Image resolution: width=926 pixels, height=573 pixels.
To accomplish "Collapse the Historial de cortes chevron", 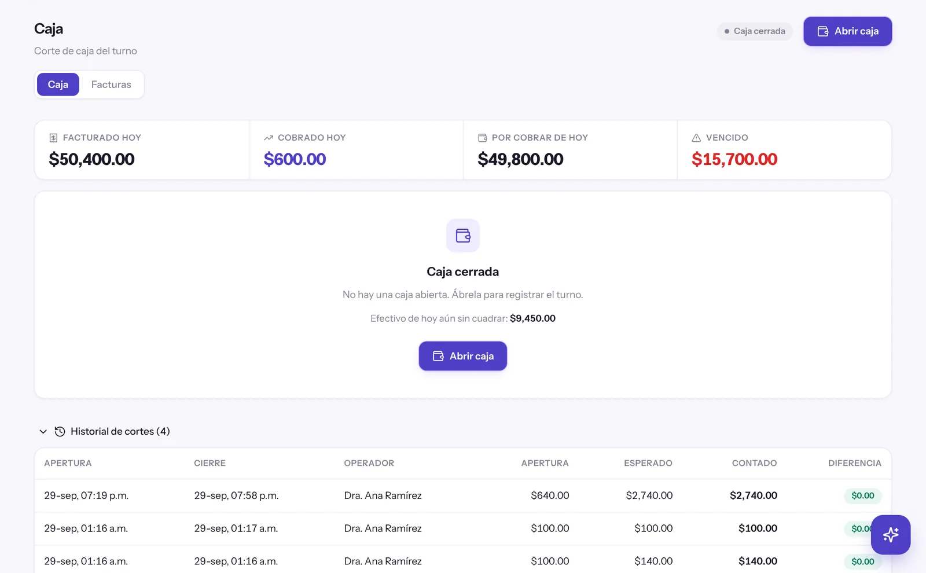I will [43, 431].
